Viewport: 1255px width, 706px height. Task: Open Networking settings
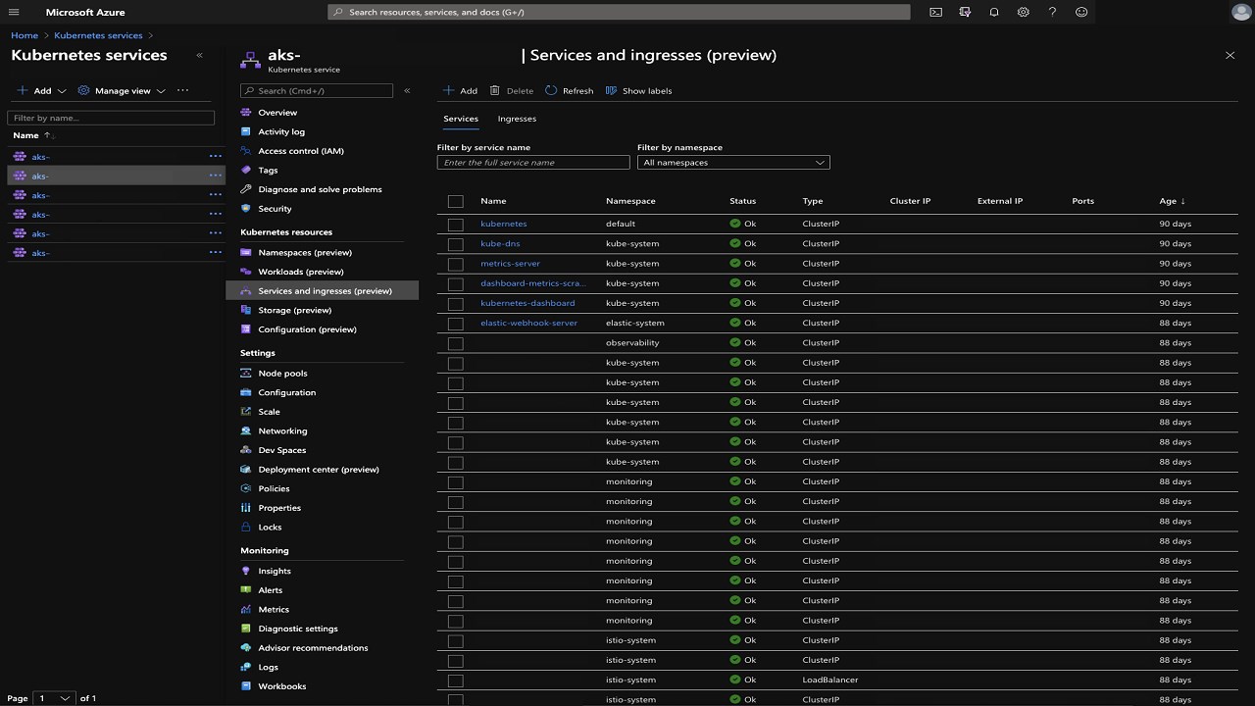coord(282,431)
